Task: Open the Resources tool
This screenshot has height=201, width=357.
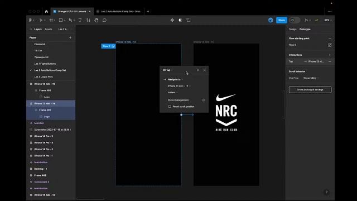Action: [x=88, y=20]
